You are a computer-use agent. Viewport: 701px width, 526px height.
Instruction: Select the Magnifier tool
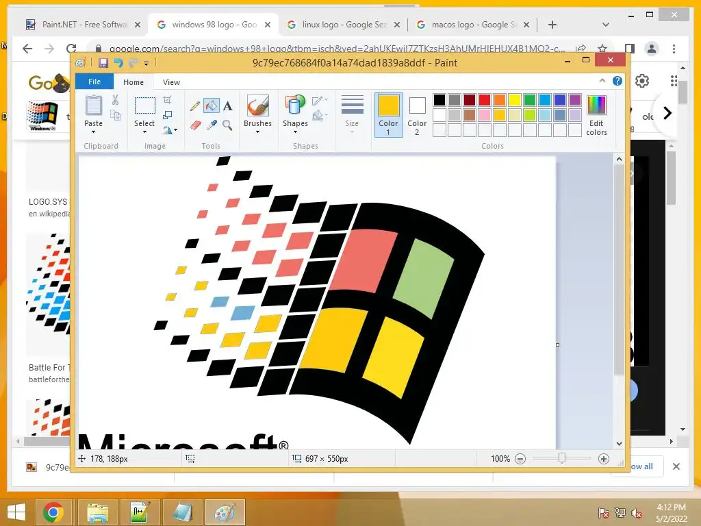(x=227, y=125)
